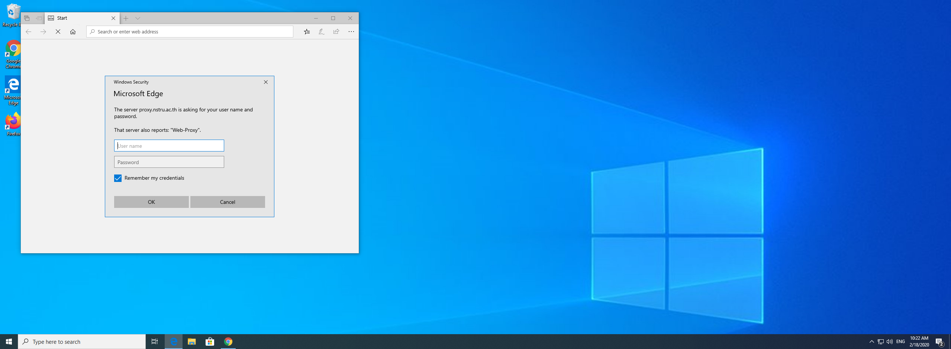This screenshot has height=349, width=951.
Task: Show hidden system tray icons
Action: pyautogui.click(x=871, y=342)
